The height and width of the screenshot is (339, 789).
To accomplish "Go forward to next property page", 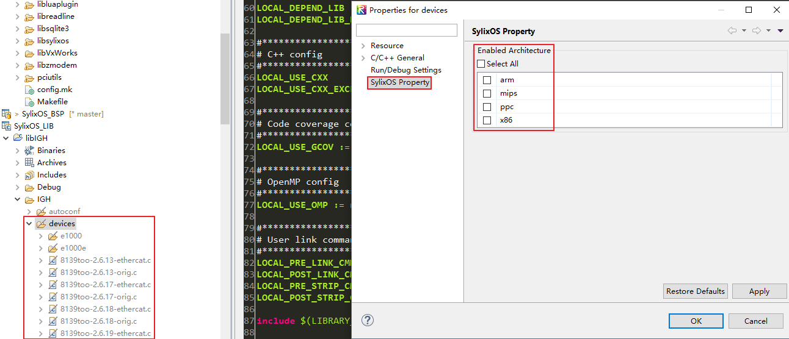I will click(x=756, y=30).
